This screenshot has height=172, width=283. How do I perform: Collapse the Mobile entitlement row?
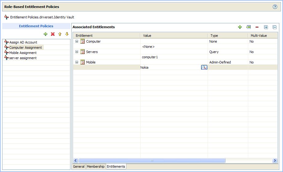77,62
